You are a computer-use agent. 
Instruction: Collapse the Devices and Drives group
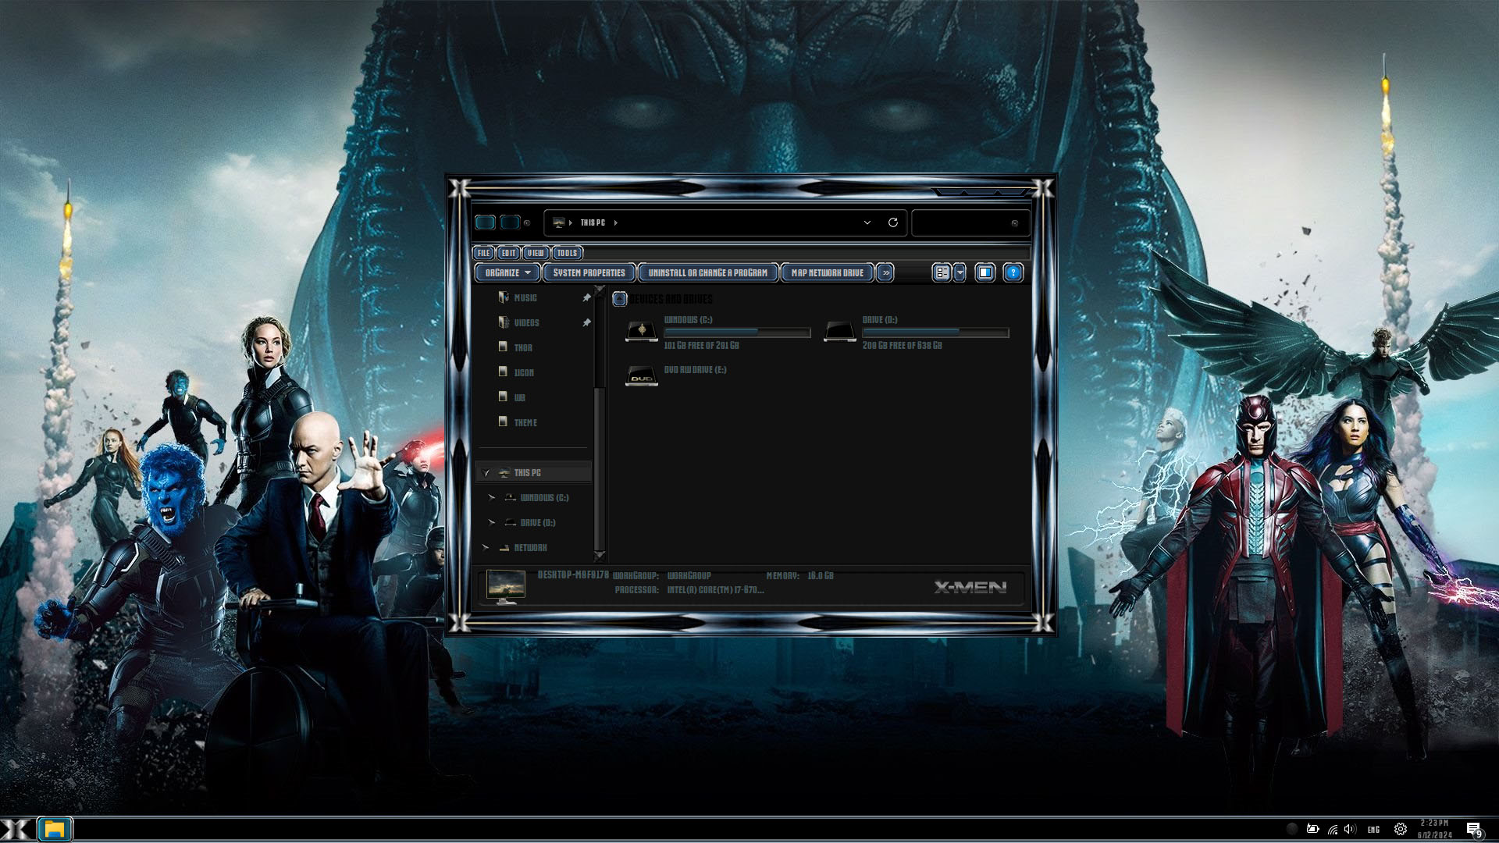pos(620,299)
